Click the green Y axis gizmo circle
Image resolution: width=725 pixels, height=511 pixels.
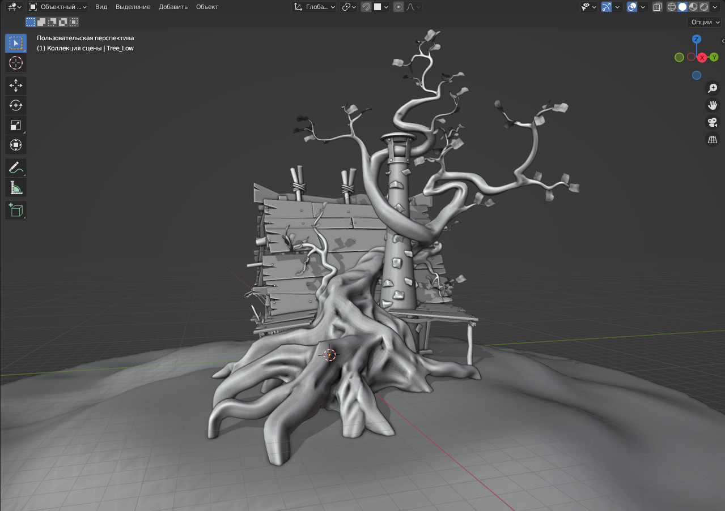(714, 57)
